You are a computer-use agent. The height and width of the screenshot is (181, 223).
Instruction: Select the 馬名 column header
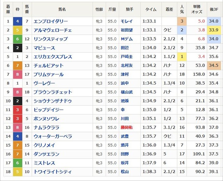62,9
